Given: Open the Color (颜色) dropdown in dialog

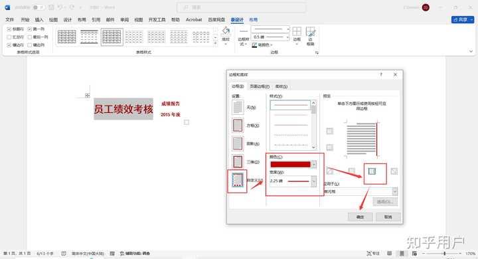Looking at the screenshot, I should point(313,165).
